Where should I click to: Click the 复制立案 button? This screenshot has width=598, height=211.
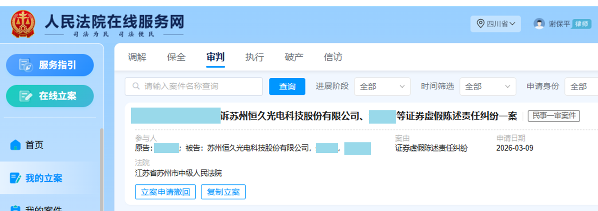[223, 192]
